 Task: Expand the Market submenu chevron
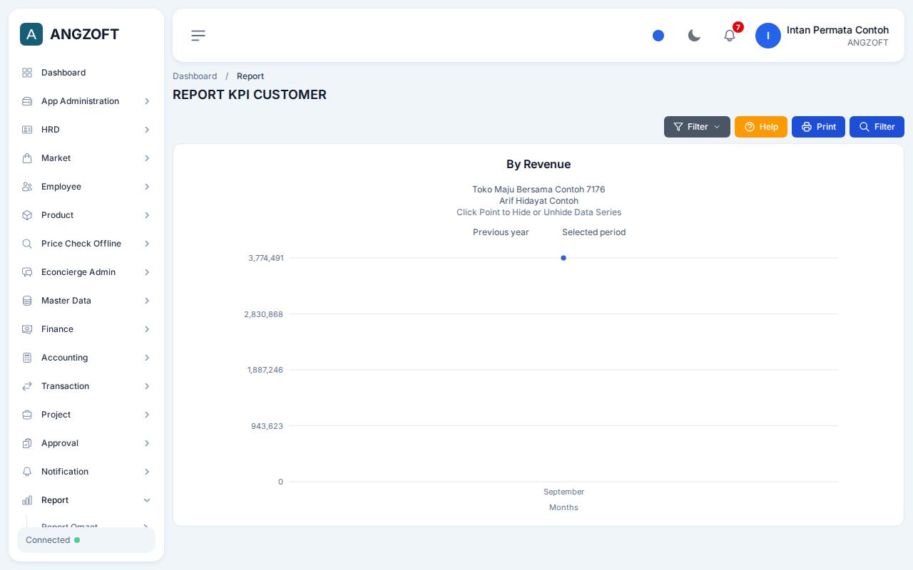[x=147, y=158]
